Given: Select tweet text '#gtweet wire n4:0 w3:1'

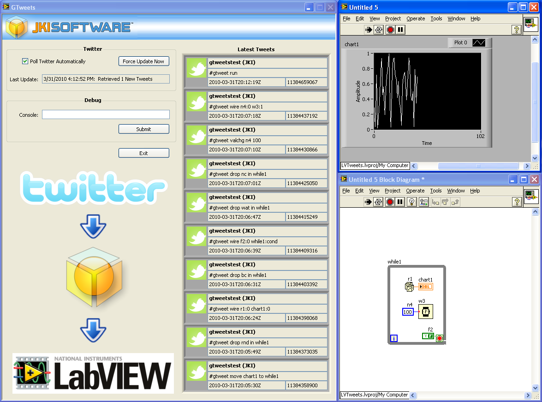Looking at the screenshot, I should (236, 107).
